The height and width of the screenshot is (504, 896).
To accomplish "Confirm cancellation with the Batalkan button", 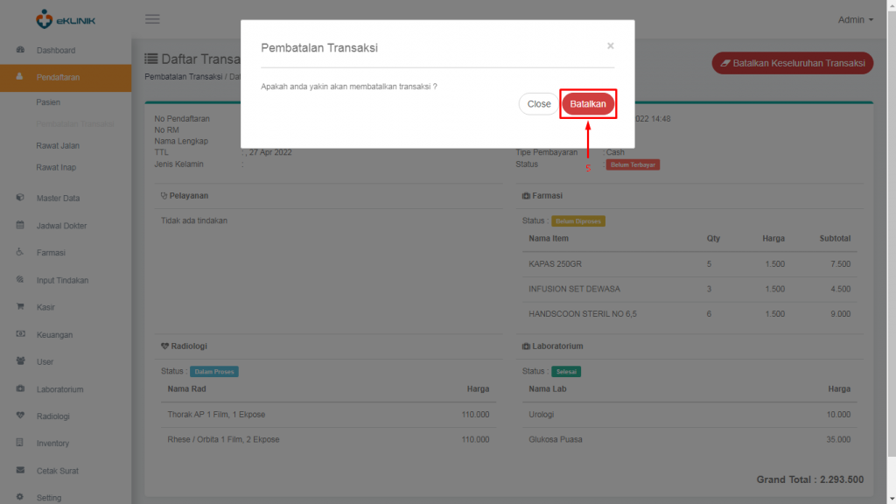I will (588, 103).
